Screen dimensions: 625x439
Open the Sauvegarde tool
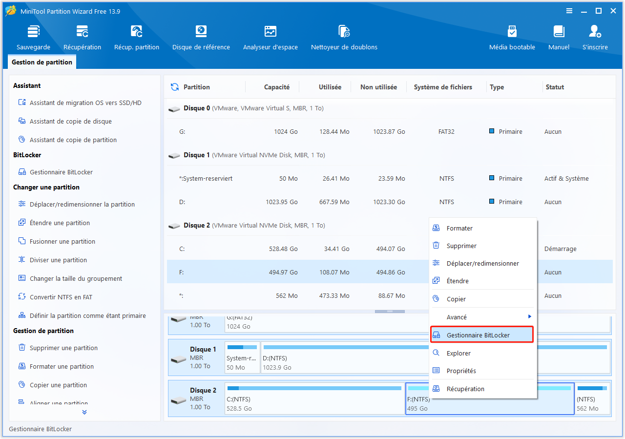click(x=33, y=38)
